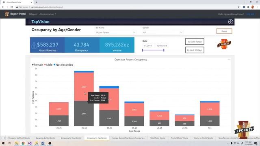
Task: Open Chrome from the taskbar
Action: (x=23, y=143)
